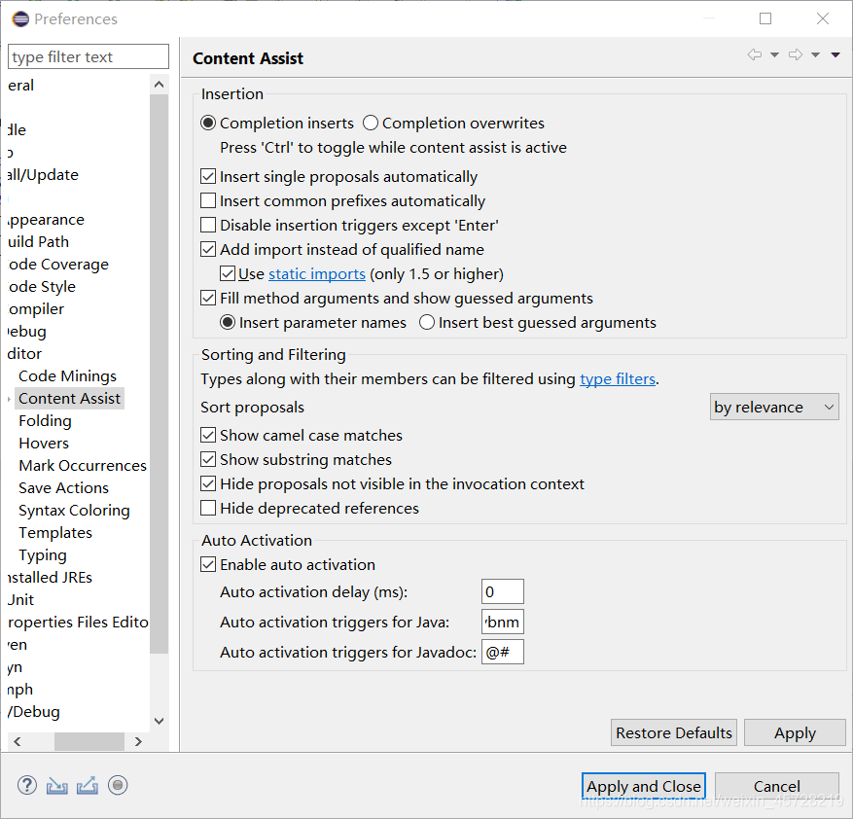This screenshot has width=853, height=819.
Task: Open the Sort proposals dropdown
Action: [x=774, y=408]
